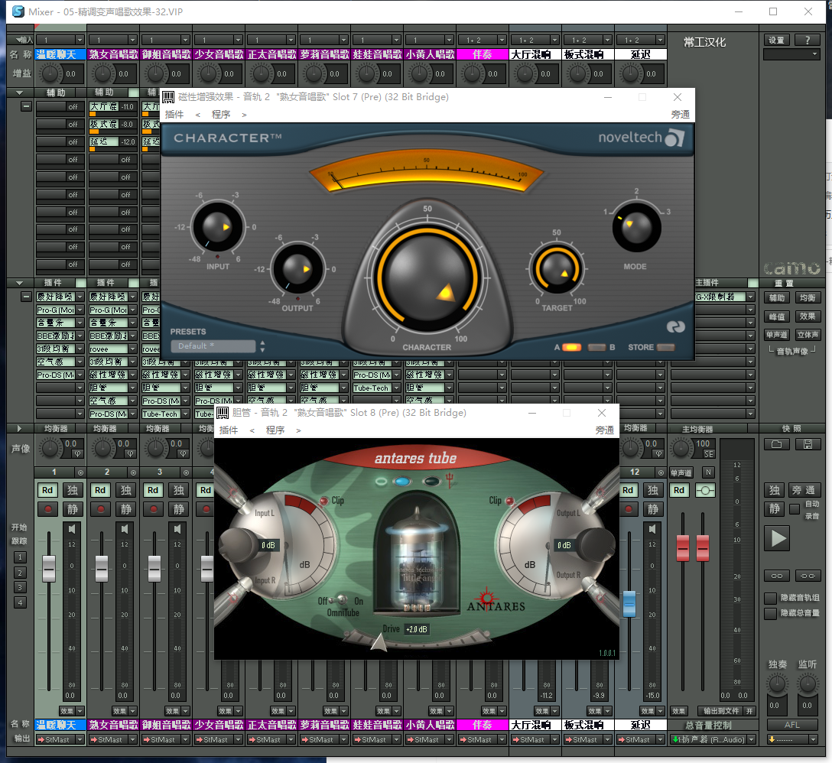Click the Antares sun logo
Image resolution: width=832 pixels, height=763 pixels.
click(x=486, y=598)
